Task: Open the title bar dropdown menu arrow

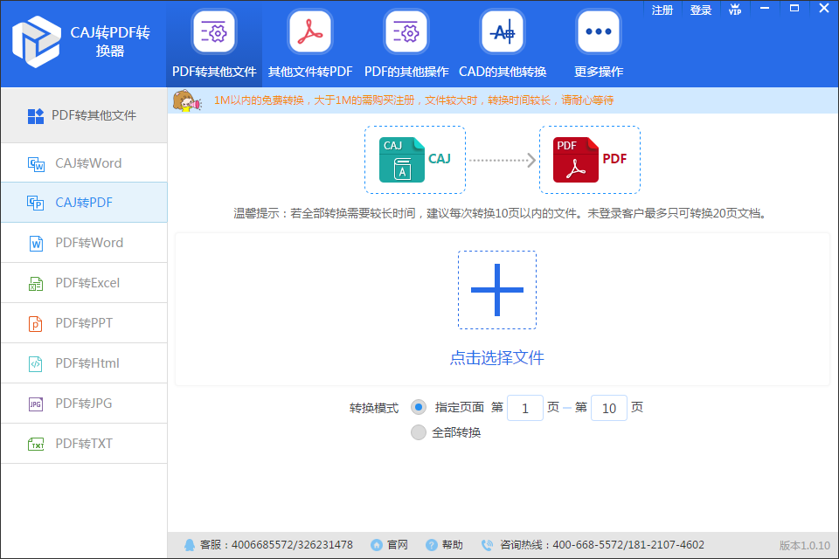Action: 765,9
